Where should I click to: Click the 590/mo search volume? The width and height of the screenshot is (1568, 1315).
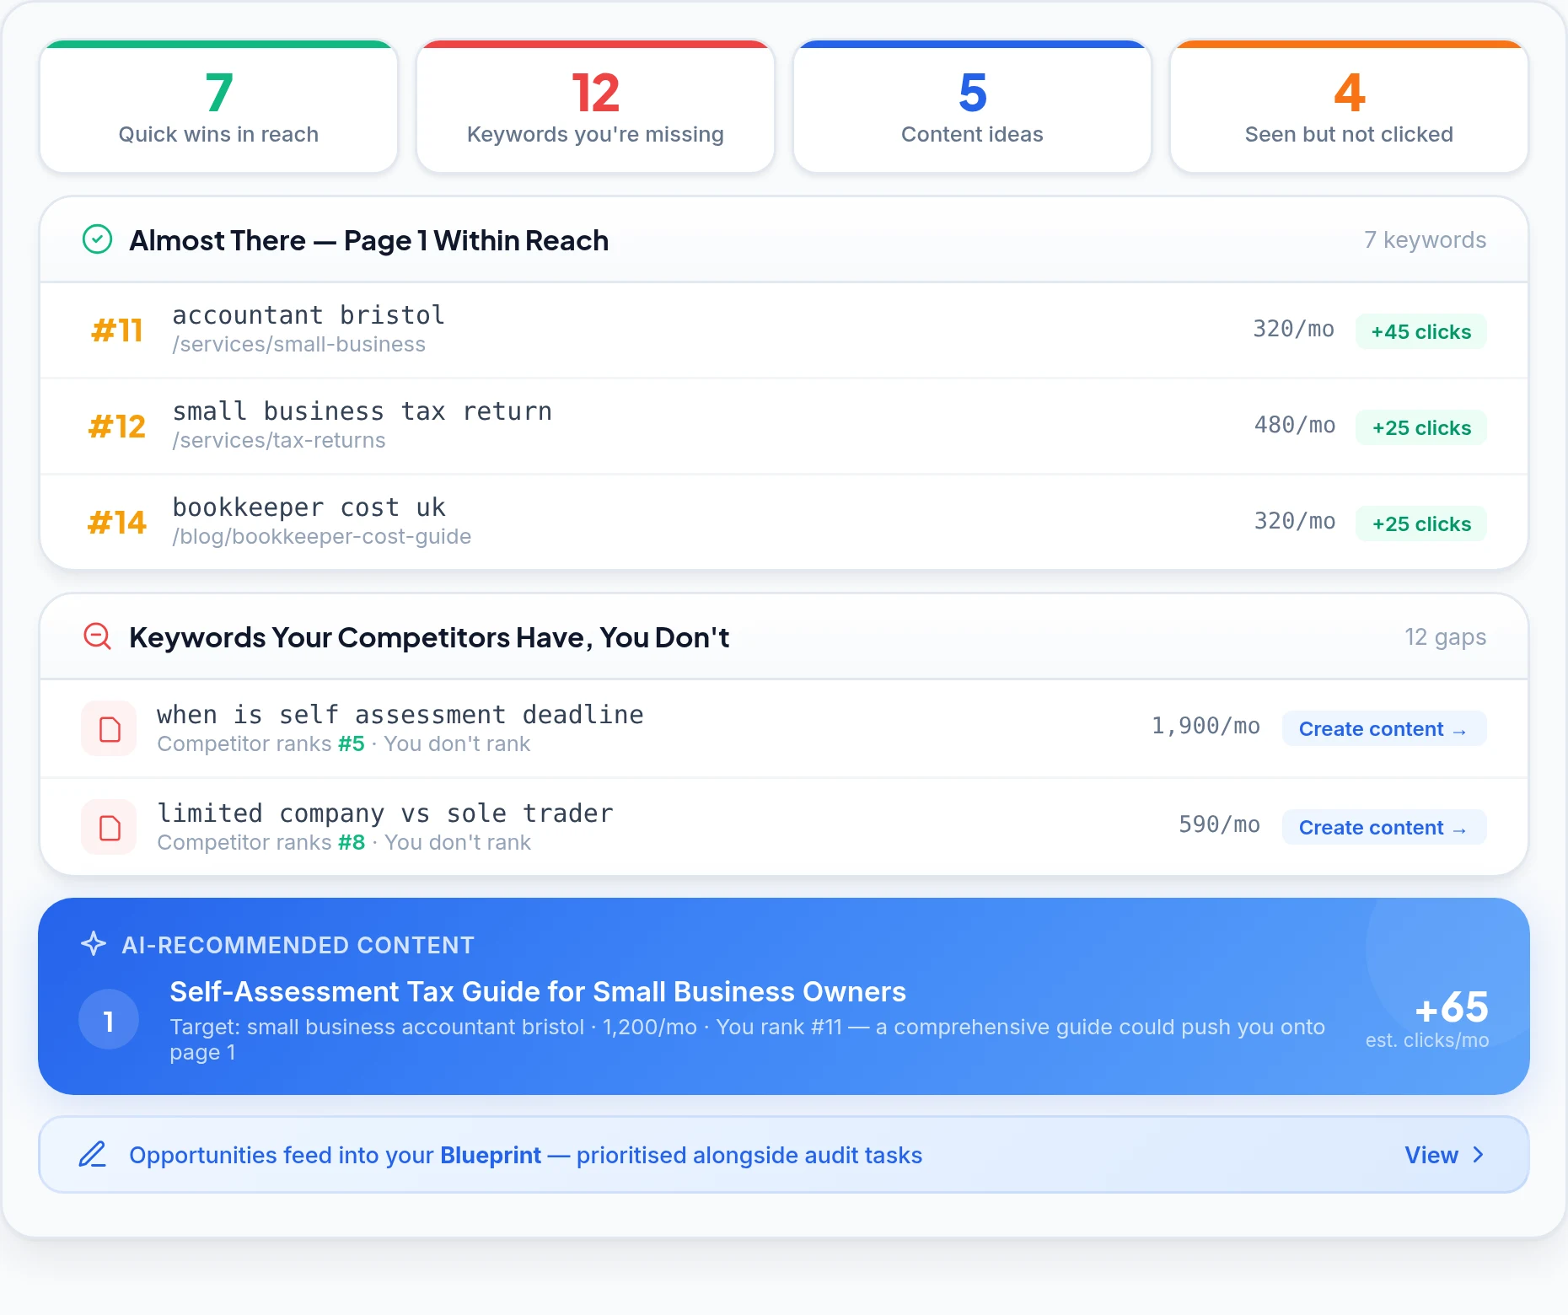(1220, 824)
